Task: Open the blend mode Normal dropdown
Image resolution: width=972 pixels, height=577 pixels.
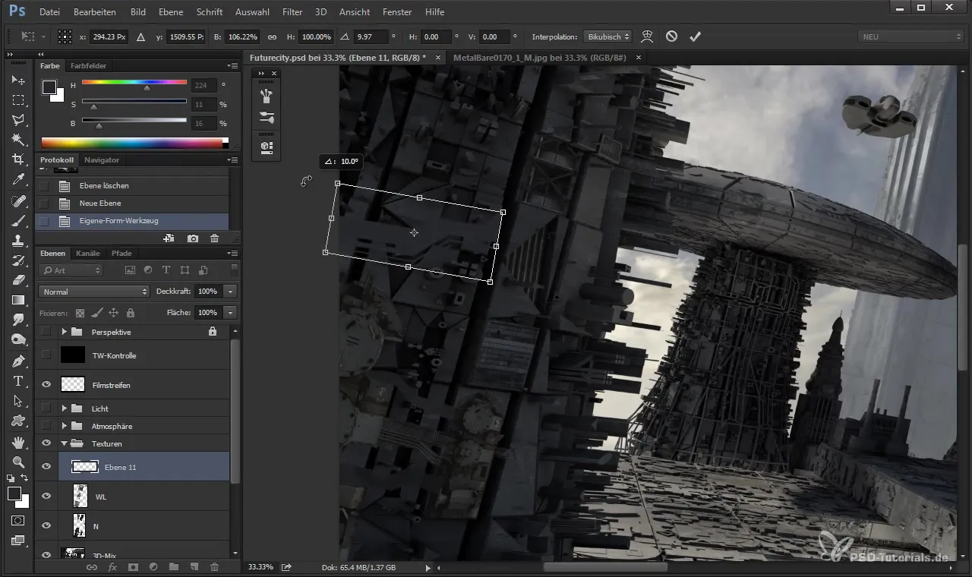Action: [94, 292]
